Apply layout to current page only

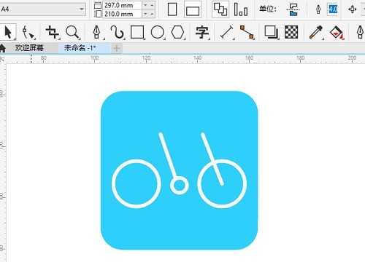(x=241, y=9)
